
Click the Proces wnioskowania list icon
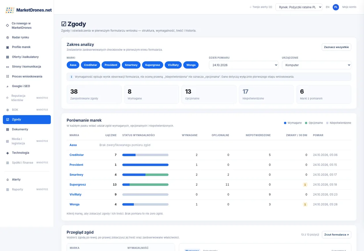7,76
